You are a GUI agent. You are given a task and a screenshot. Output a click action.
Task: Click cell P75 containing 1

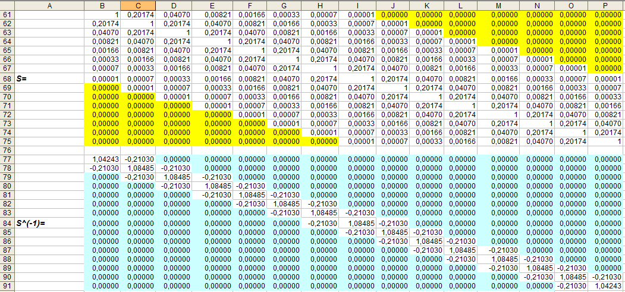[x=606, y=142]
